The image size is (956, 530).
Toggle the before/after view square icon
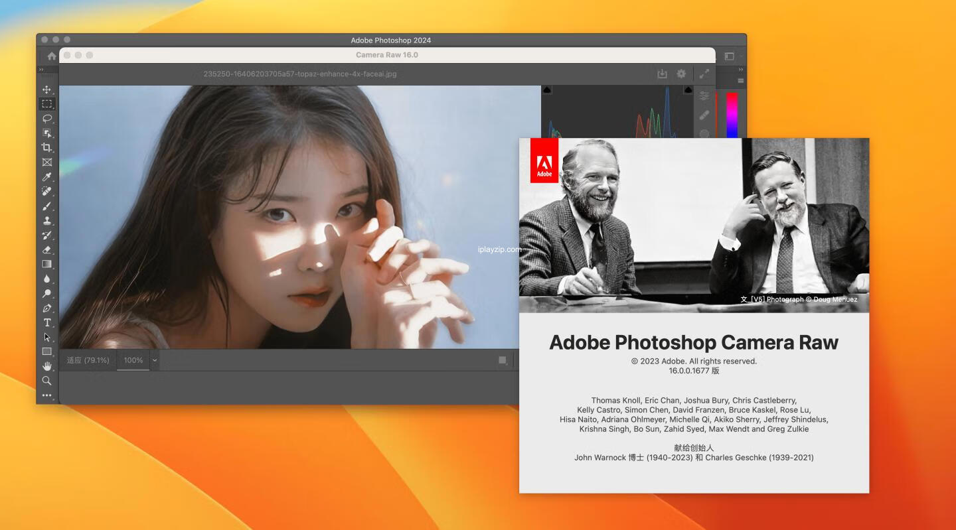(503, 360)
